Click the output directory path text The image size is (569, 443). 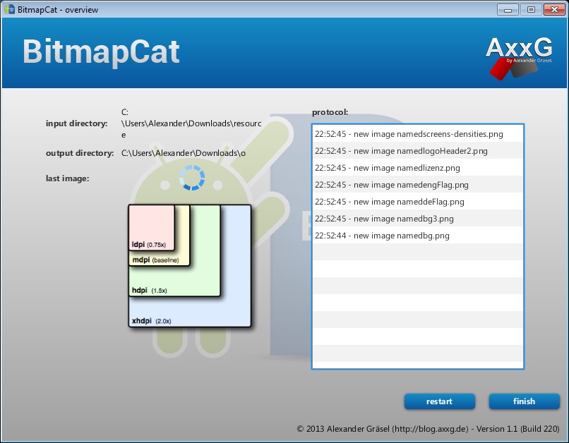pyautogui.click(x=184, y=153)
